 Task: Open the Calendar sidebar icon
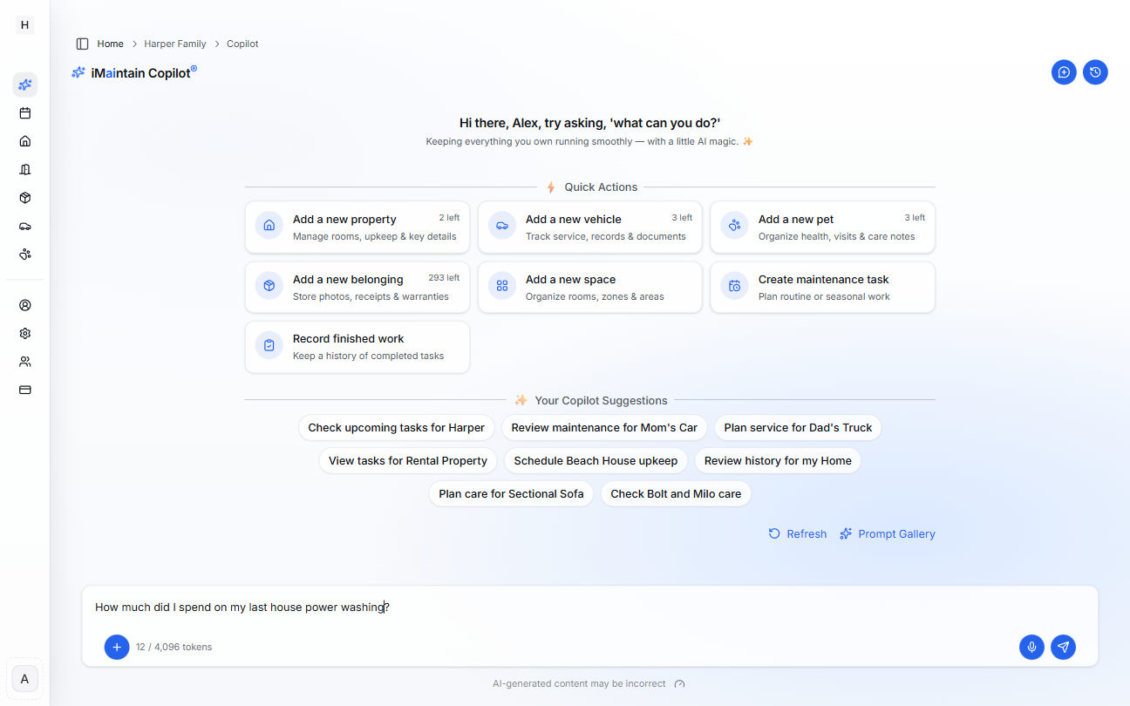pyautogui.click(x=24, y=112)
